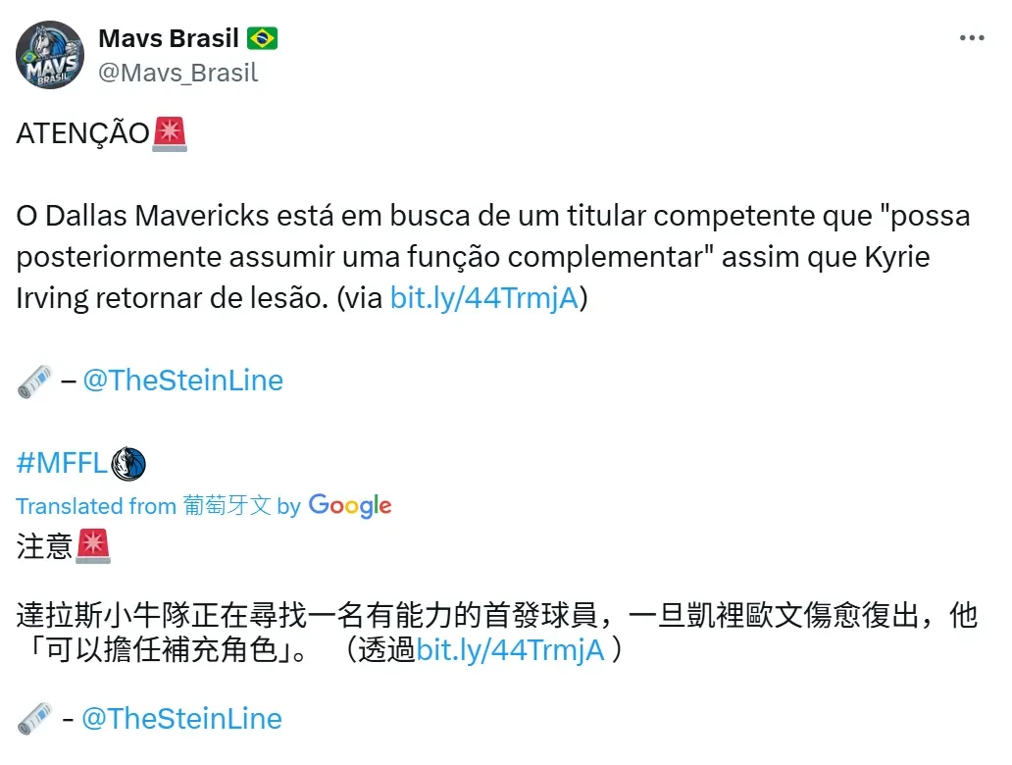Open the #MFFL hashtag
The width and height of the screenshot is (1012, 765).
click(x=62, y=464)
